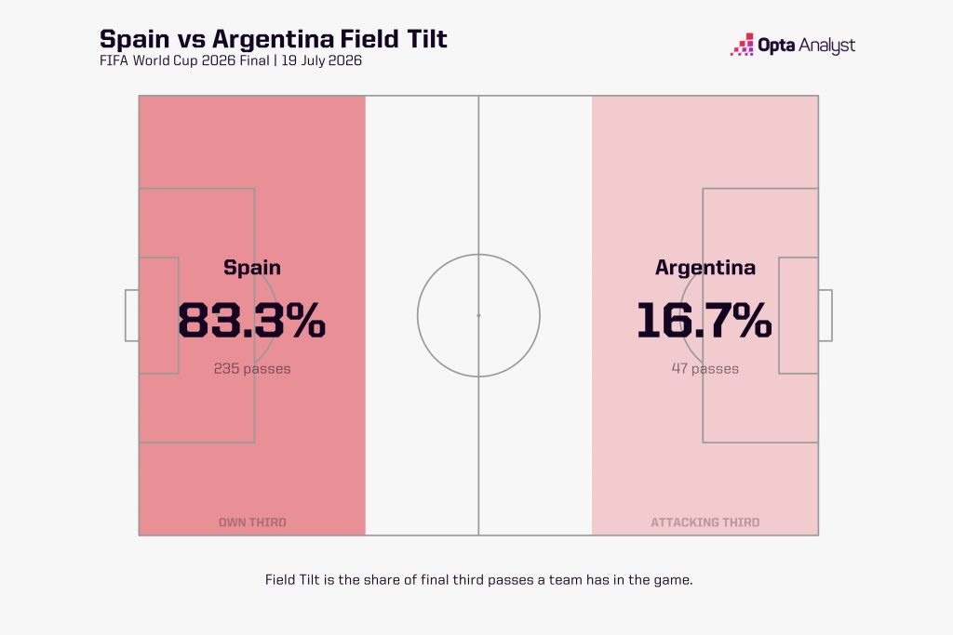This screenshot has width=953, height=635.
Task: Click the Opta Analyst brand text
Action: coord(807,46)
